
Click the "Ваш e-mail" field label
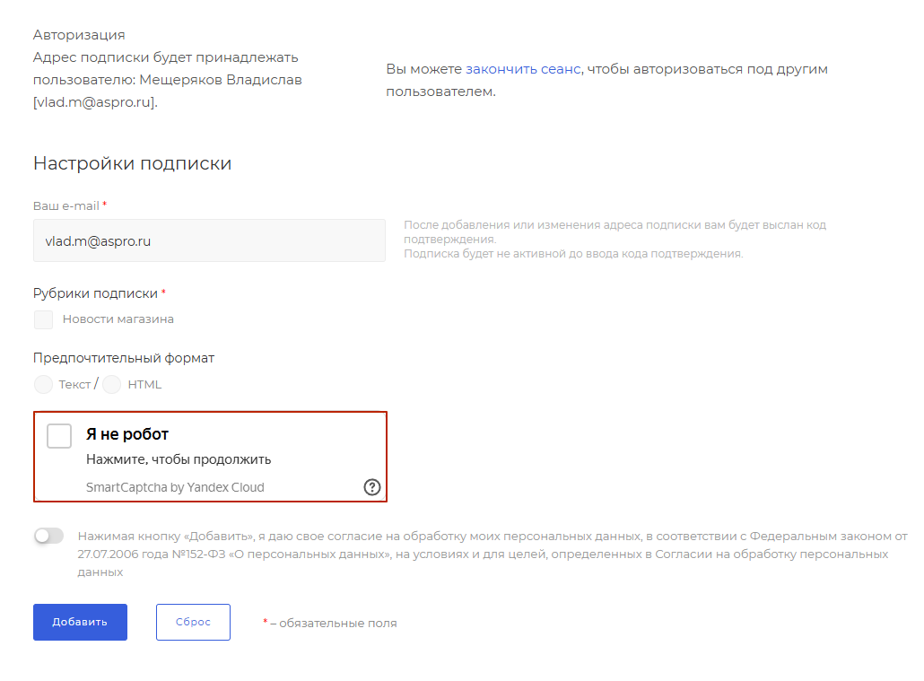pos(65,205)
